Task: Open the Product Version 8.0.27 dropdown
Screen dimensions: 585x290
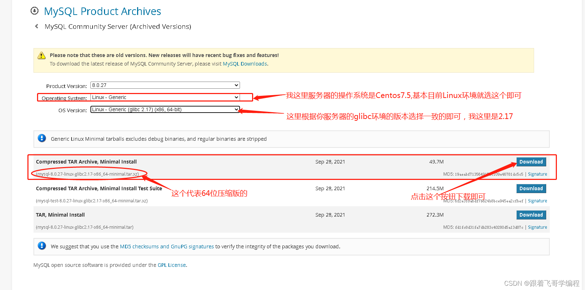Action: pos(165,85)
